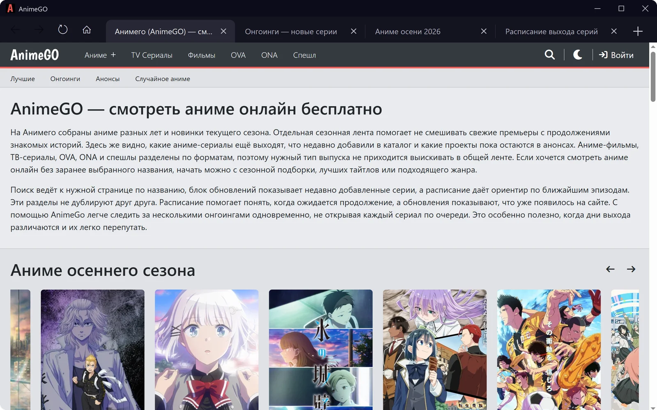Click the browser forward arrow

39,30
